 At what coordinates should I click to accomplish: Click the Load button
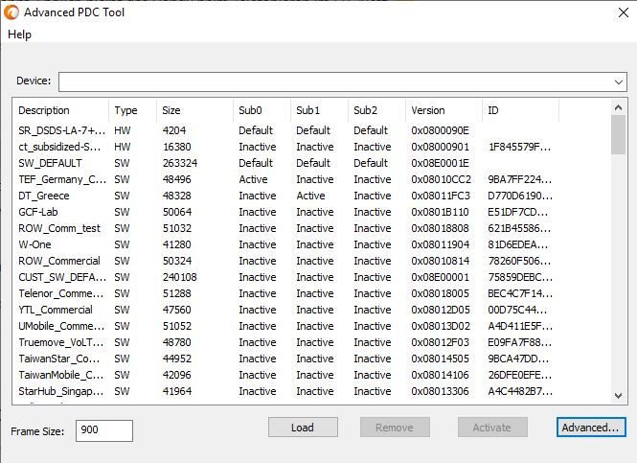click(x=303, y=428)
